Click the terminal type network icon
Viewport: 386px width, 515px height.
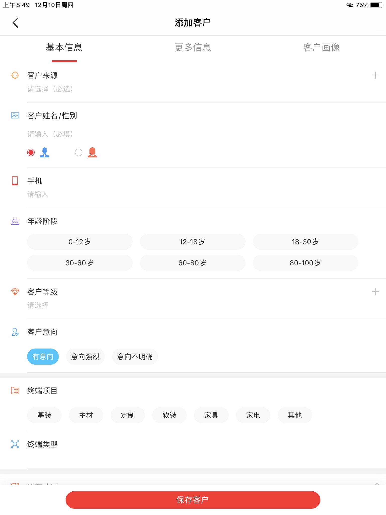pyautogui.click(x=15, y=444)
